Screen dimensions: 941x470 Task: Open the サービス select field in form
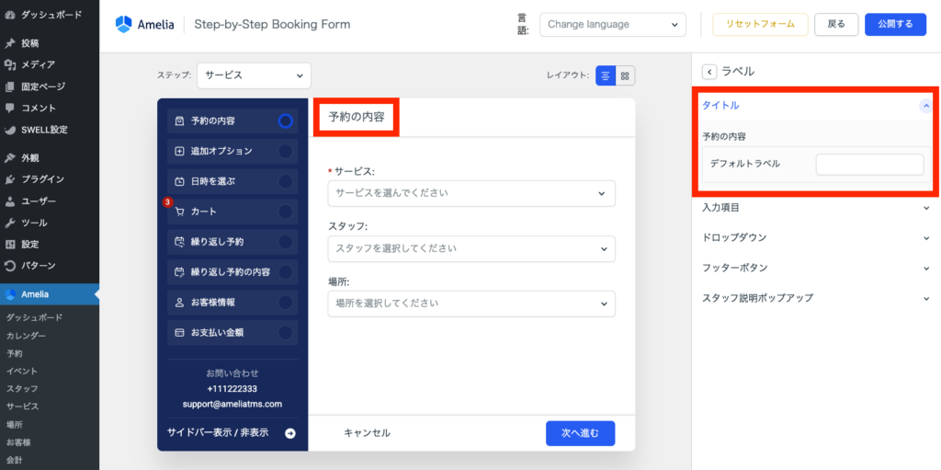coord(470,193)
